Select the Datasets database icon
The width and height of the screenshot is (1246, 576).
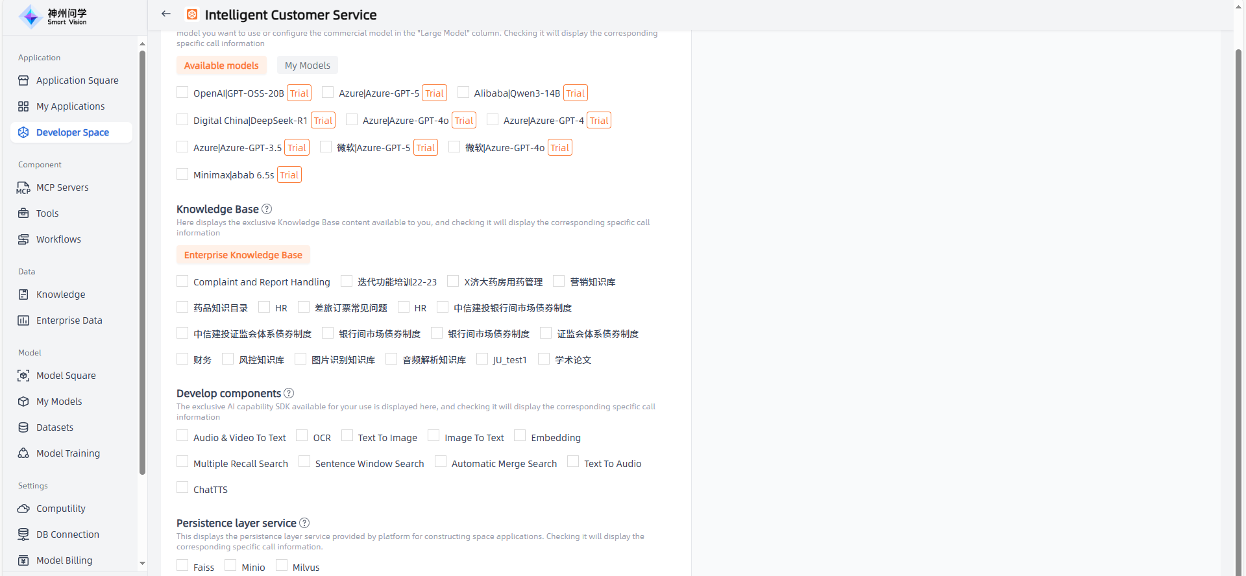point(23,427)
